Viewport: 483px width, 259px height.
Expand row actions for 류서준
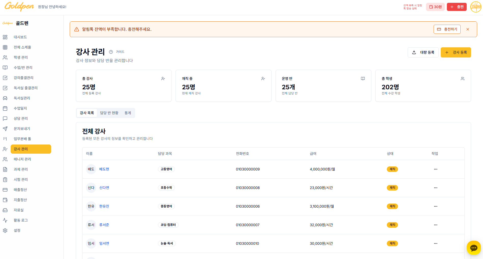pos(435,225)
